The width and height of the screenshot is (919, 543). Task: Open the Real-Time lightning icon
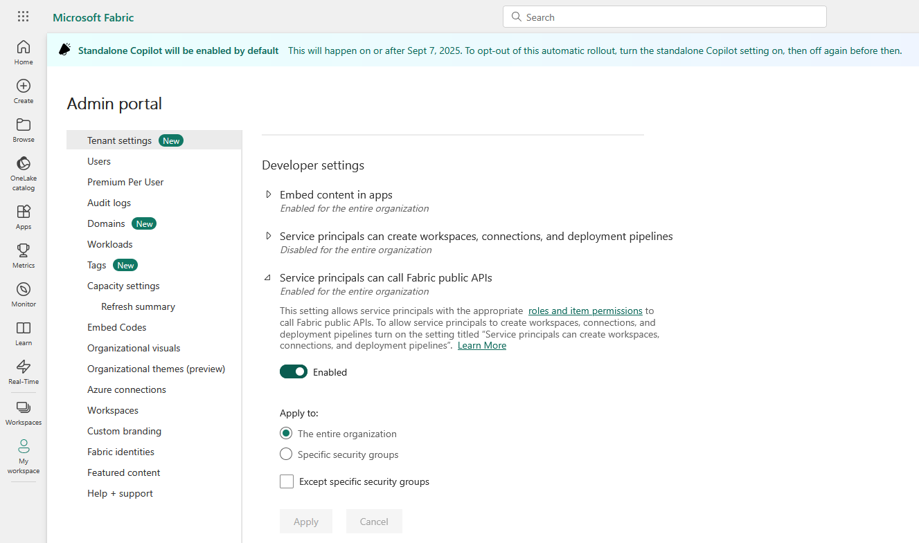pyautogui.click(x=24, y=371)
